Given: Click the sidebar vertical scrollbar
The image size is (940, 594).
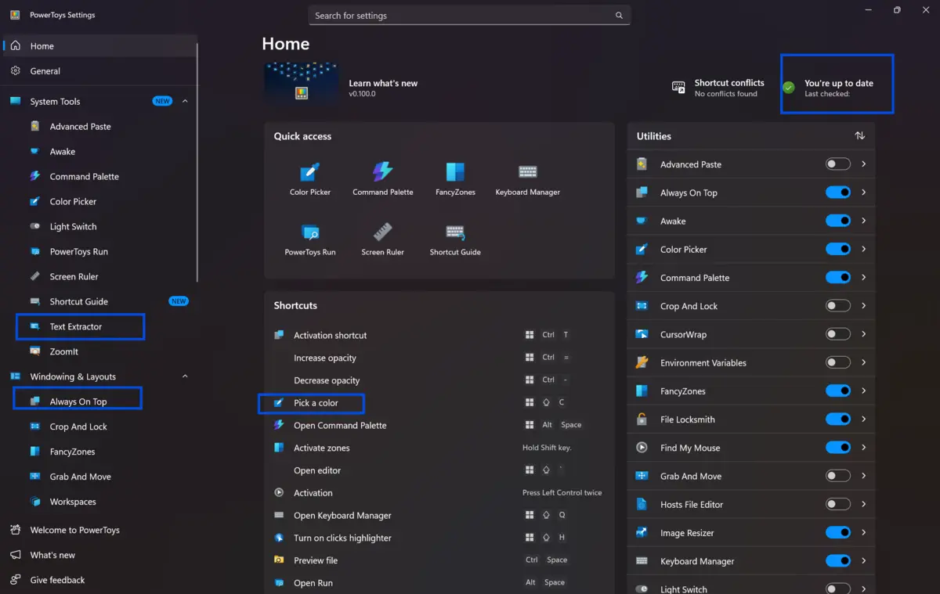Looking at the screenshot, I should (x=197, y=163).
